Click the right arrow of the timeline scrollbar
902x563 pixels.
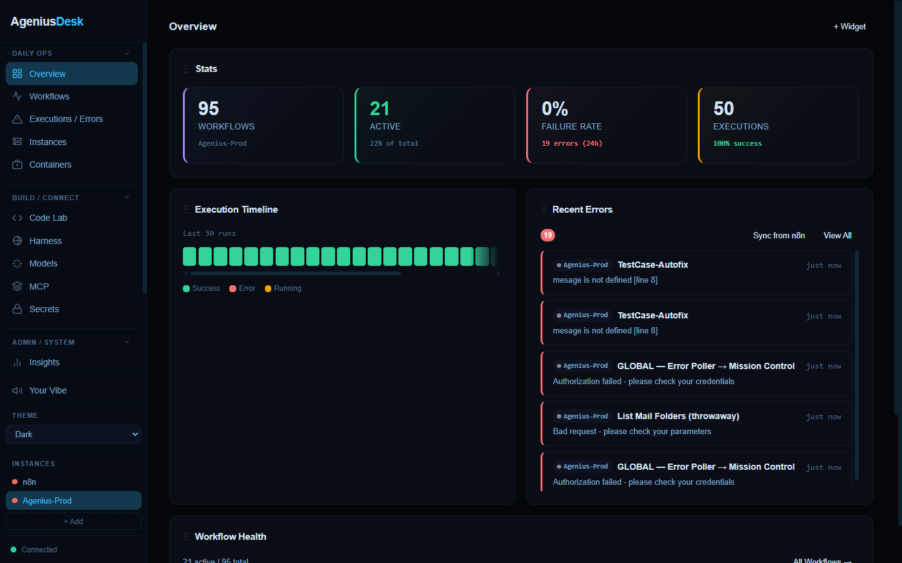(x=498, y=273)
